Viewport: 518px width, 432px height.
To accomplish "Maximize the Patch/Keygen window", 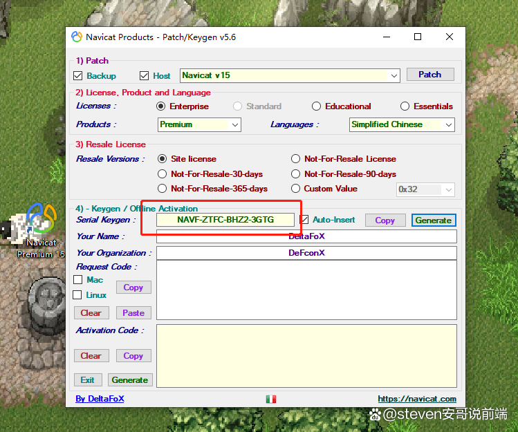I will coord(418,37).
